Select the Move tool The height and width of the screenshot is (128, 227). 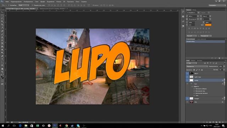[2, 12]
